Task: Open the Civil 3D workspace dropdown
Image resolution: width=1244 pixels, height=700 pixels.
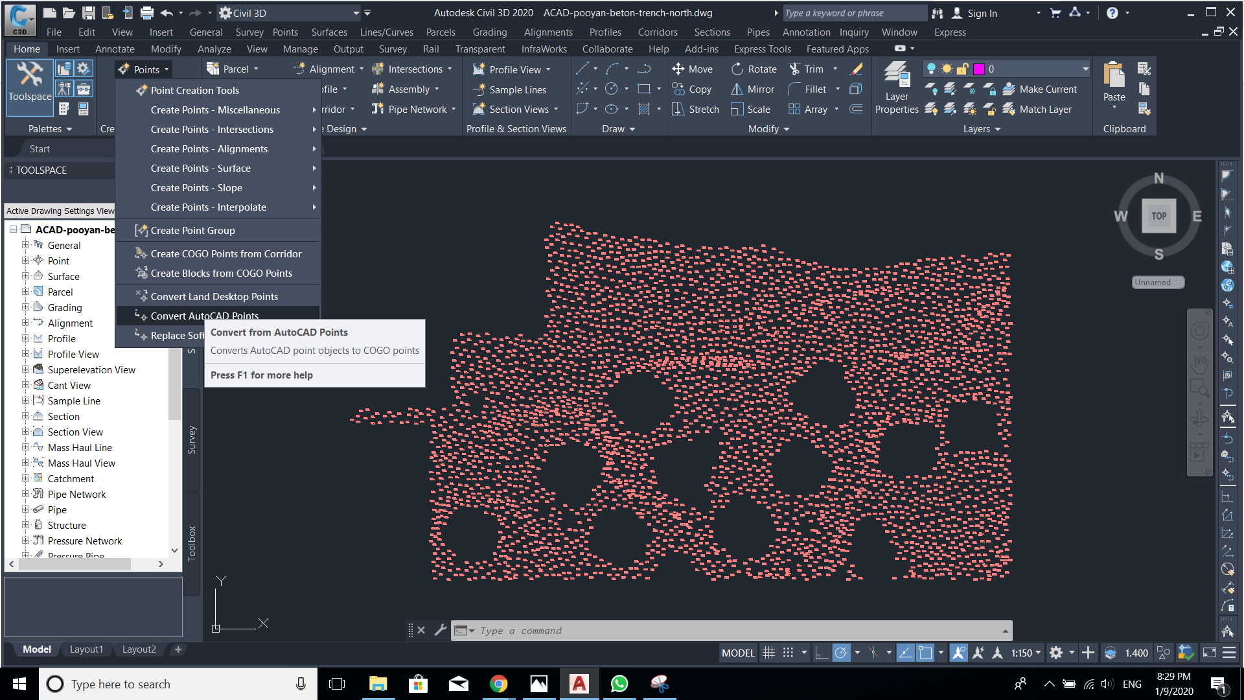Action: point(355,12)
